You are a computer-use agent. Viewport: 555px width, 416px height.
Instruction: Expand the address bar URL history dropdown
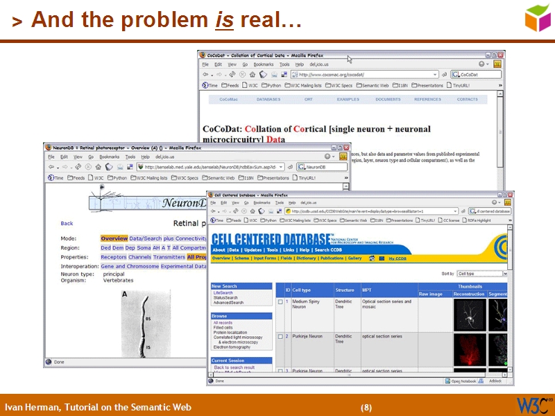pyautogui.click(x=456, y=211)
